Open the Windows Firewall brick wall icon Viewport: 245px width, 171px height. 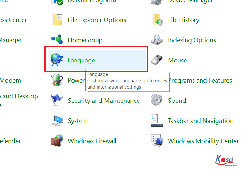pyautogui.click(x=57, y=141)
